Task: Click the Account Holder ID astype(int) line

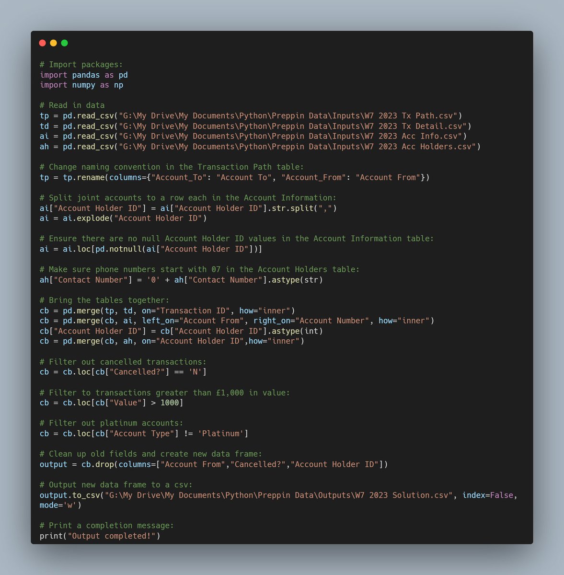Action: coord(181,331)
